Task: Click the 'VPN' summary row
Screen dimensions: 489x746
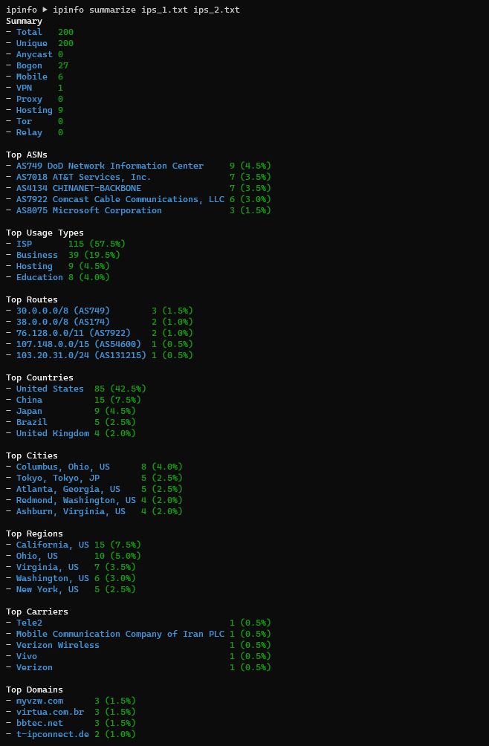Action: 35,88
